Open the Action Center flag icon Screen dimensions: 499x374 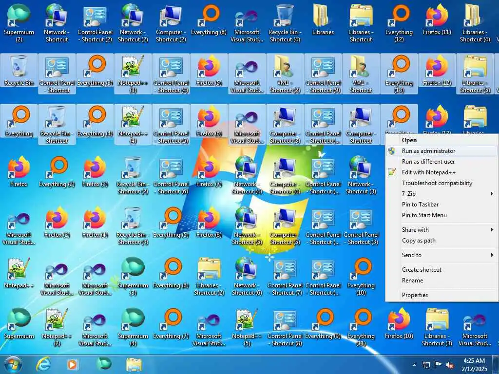point(438,365)
